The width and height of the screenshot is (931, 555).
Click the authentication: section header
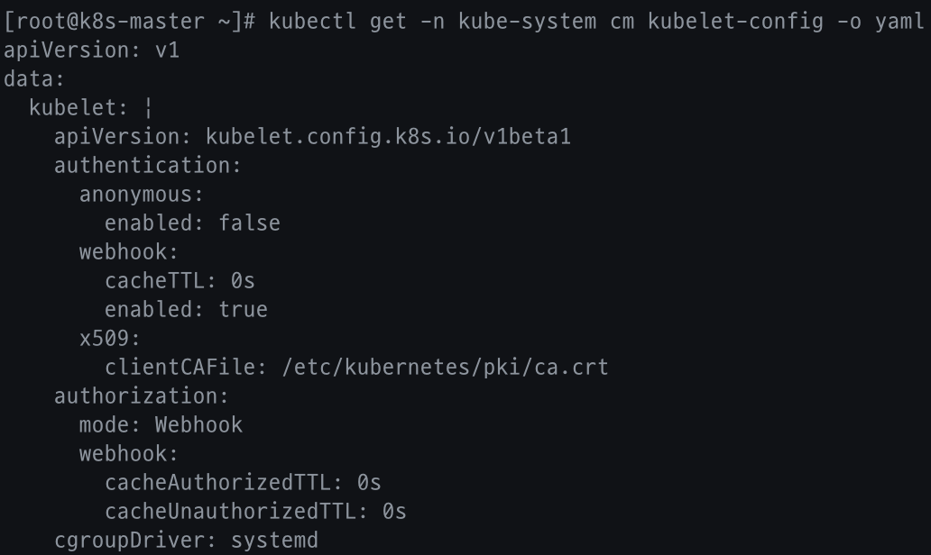click(148, 166)
